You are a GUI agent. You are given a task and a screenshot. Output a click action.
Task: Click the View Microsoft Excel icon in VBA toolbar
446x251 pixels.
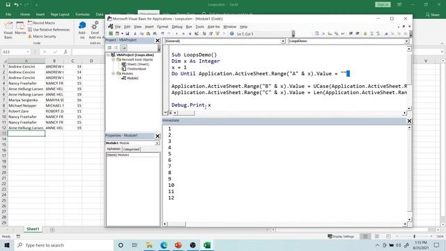pos(111,33)
